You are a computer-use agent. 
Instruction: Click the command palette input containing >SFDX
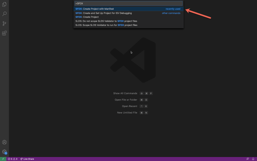click(x=128, y=4)
